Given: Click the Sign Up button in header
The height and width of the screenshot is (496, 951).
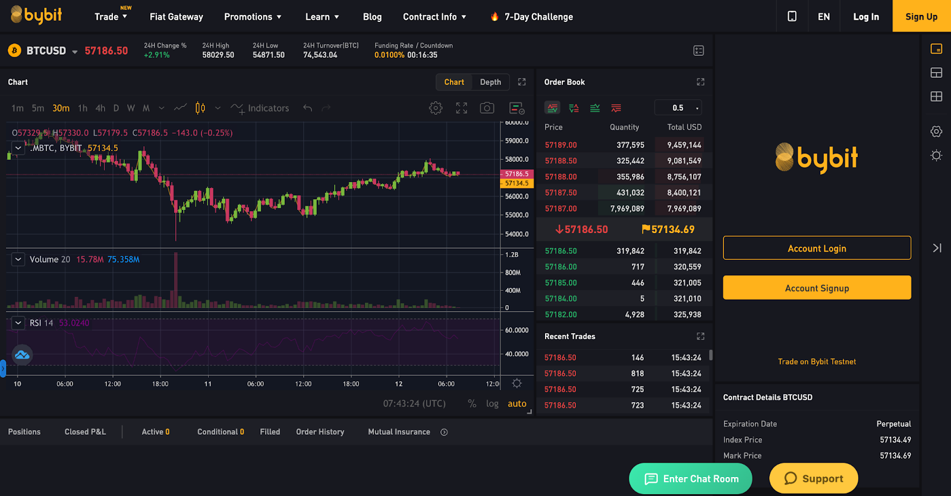Looking at the screenshot, I should pos(921,17).
